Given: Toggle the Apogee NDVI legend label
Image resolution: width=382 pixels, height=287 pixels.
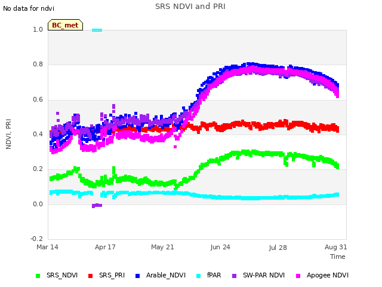Looking at the screenshot, I should (328, 275).
